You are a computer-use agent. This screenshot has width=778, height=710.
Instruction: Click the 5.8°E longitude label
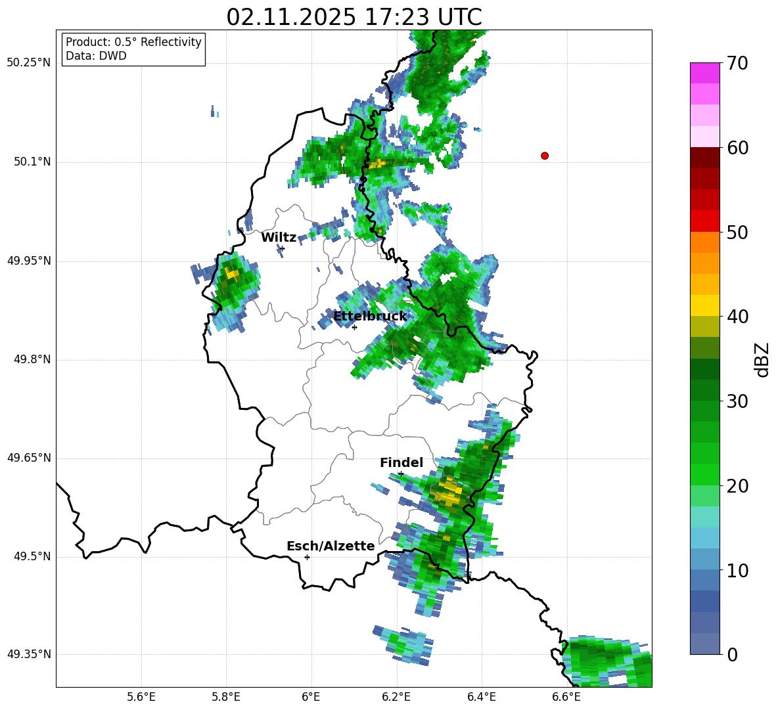[226, 697]
